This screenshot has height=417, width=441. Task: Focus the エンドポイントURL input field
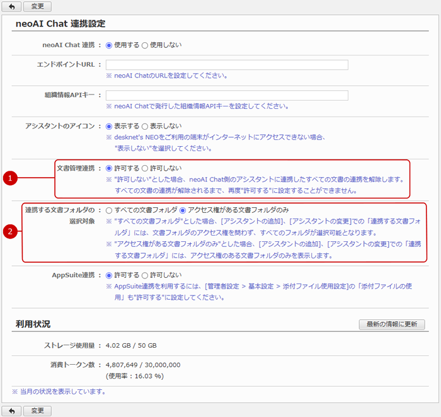point(227,65)
